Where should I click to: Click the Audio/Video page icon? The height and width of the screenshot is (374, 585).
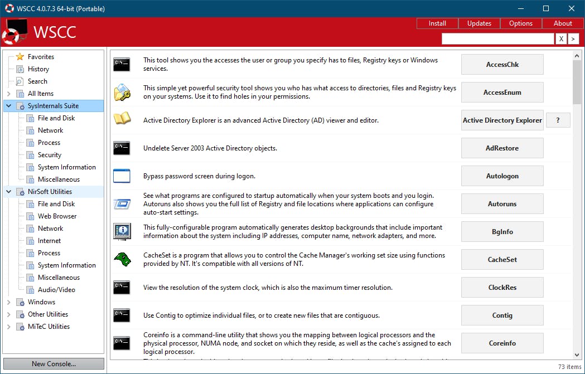[30, 290]
